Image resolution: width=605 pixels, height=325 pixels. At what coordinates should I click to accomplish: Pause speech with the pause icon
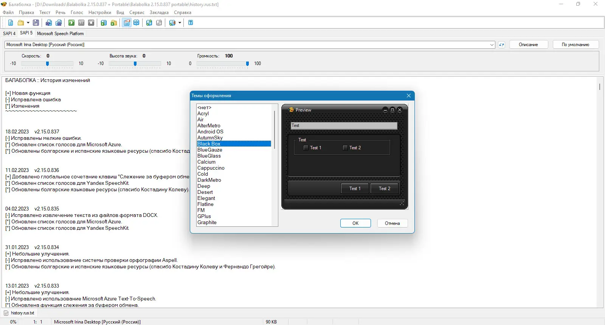pos(81,23)
